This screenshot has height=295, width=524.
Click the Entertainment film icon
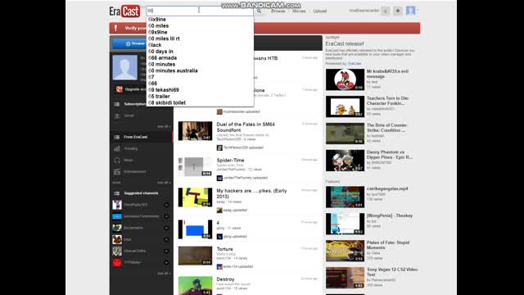coord(117,172)
